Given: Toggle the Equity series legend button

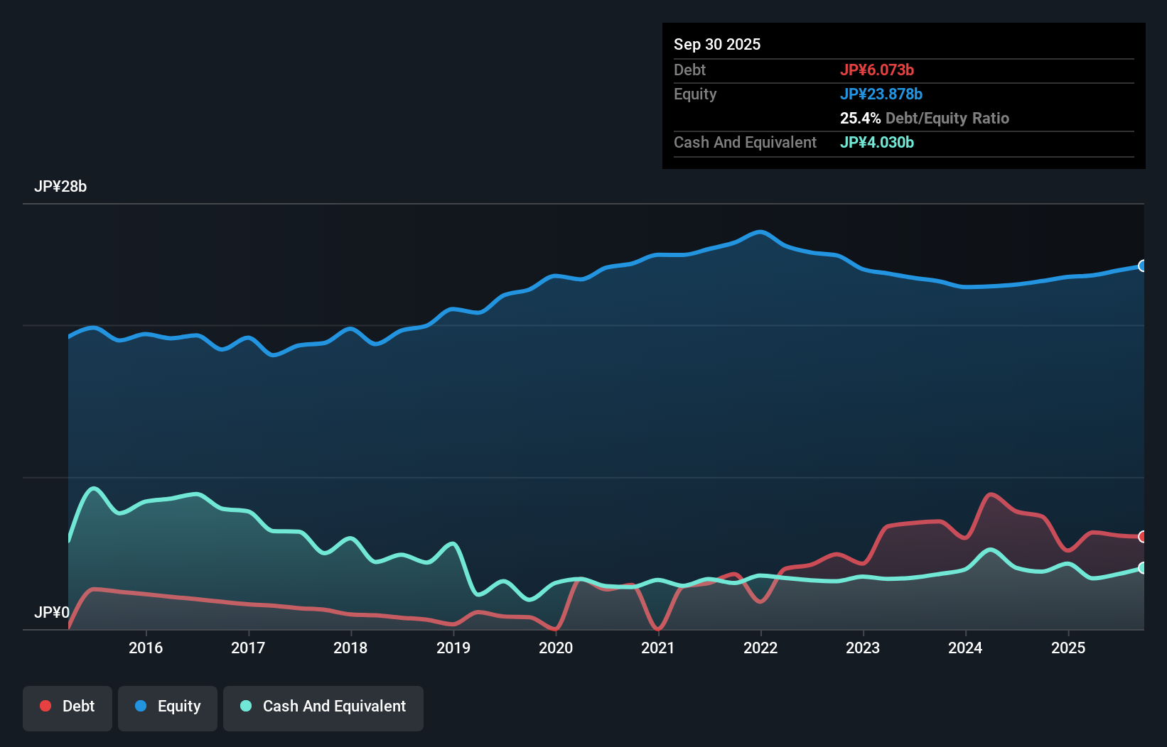Looking at the screenshot, I should click(168, 708).
